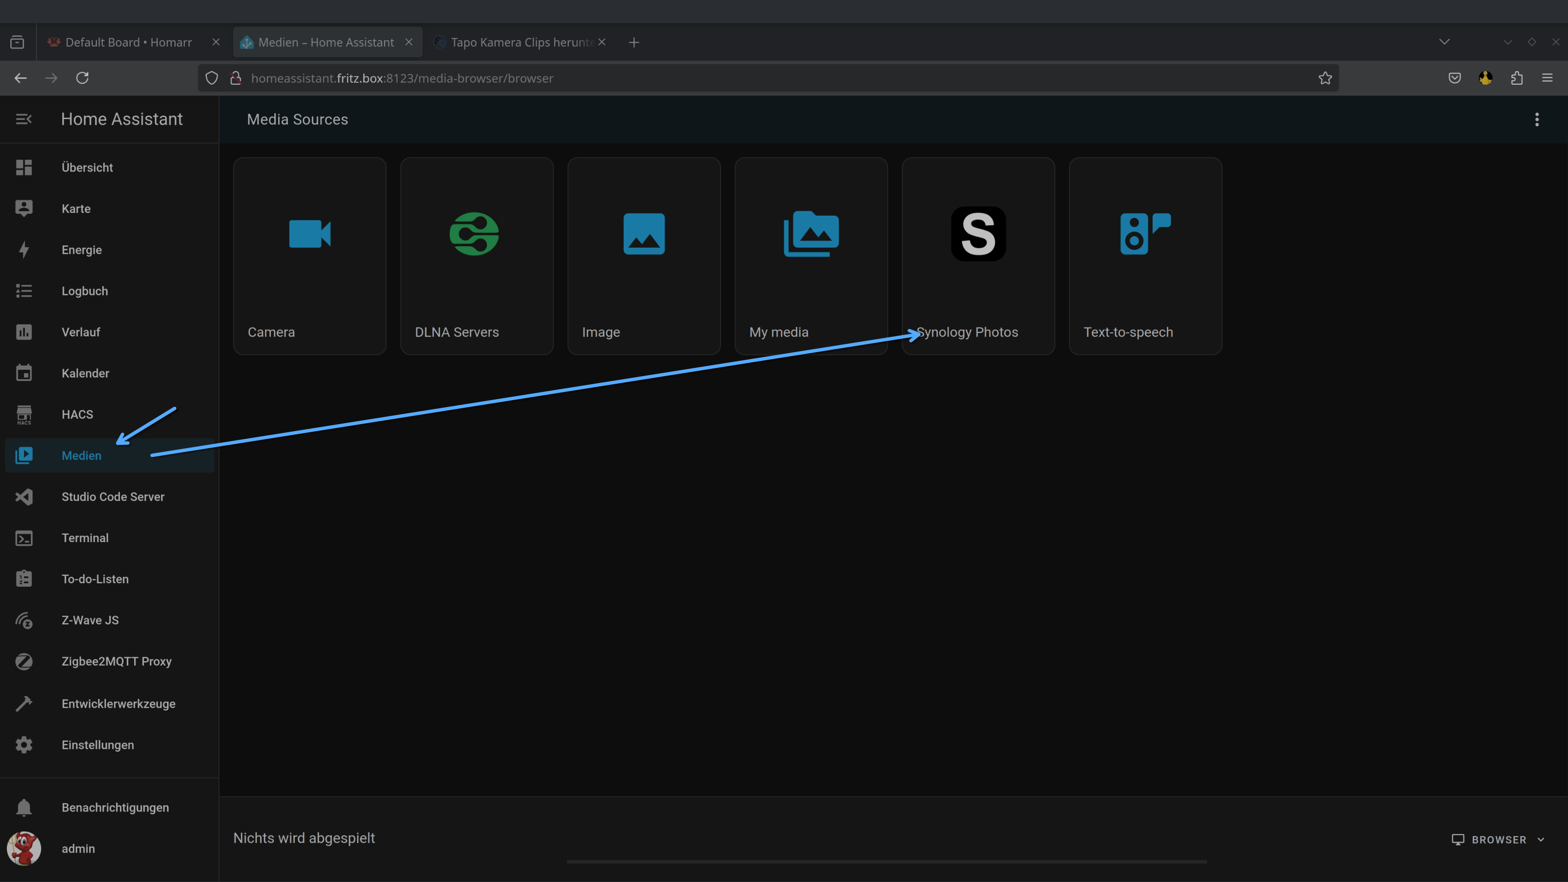The height and width of the screenshot is (882, 1568).
Task: Open the Text-to-speech media source
Action: coord(1145,256)
